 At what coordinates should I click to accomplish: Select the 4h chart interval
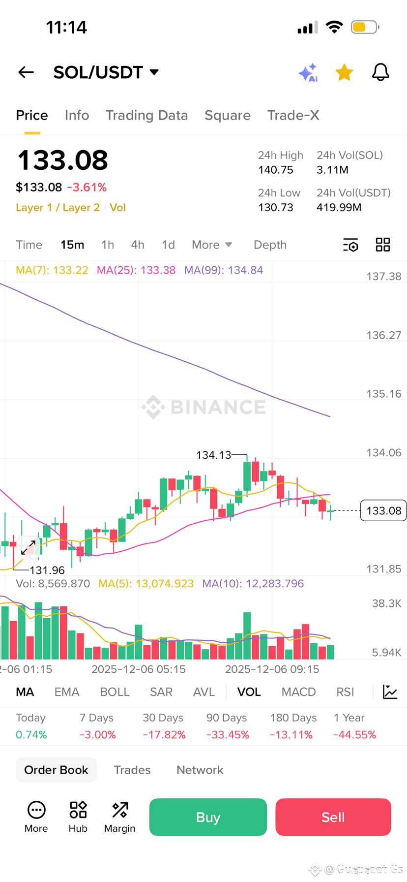(138, 245)
